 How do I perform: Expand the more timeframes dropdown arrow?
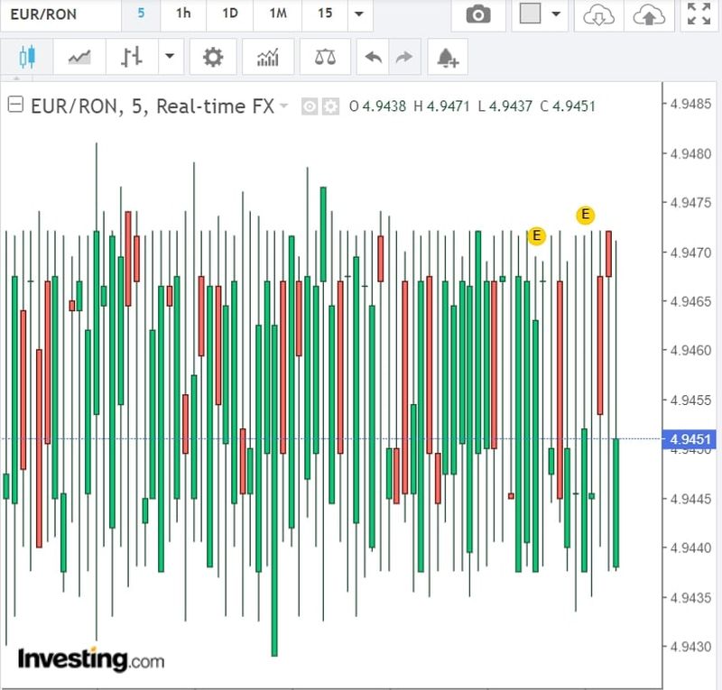[359, 14]
